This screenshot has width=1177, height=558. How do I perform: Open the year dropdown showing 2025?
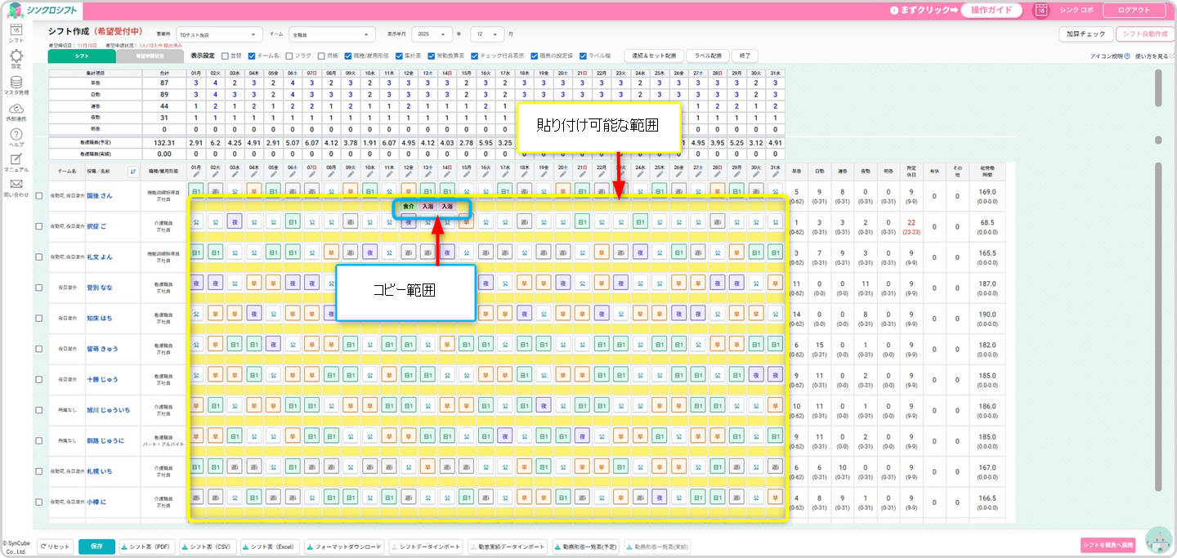(432, 35)
